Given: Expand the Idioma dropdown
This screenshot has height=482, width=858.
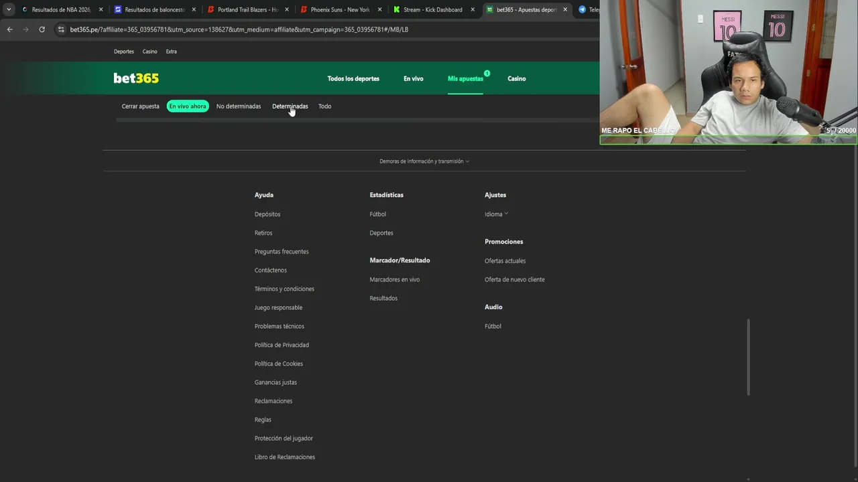Looking at the screenshot, I should (497, 214).
